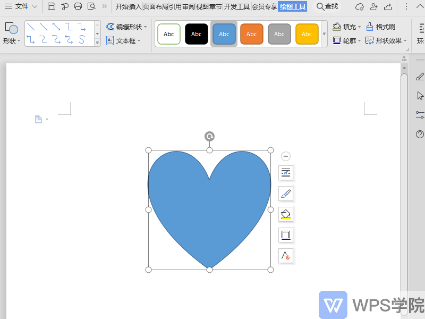
Task: Open the 引用 tab
Action: (175, 6)
